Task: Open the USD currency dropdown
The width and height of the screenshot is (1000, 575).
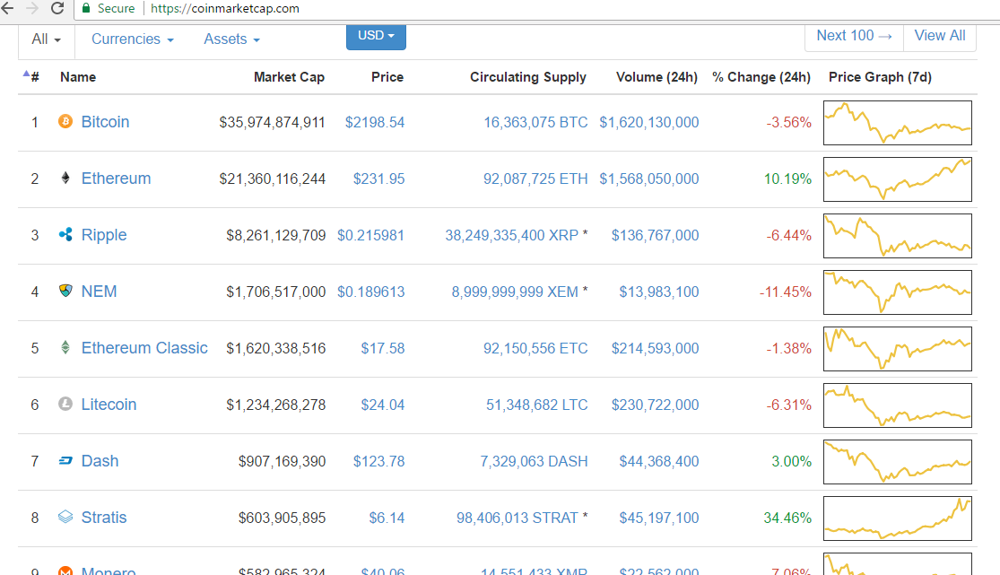Action: [376, 36]
